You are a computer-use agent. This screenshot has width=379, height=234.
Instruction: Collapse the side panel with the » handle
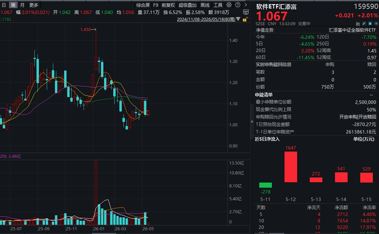click(252, 122)
